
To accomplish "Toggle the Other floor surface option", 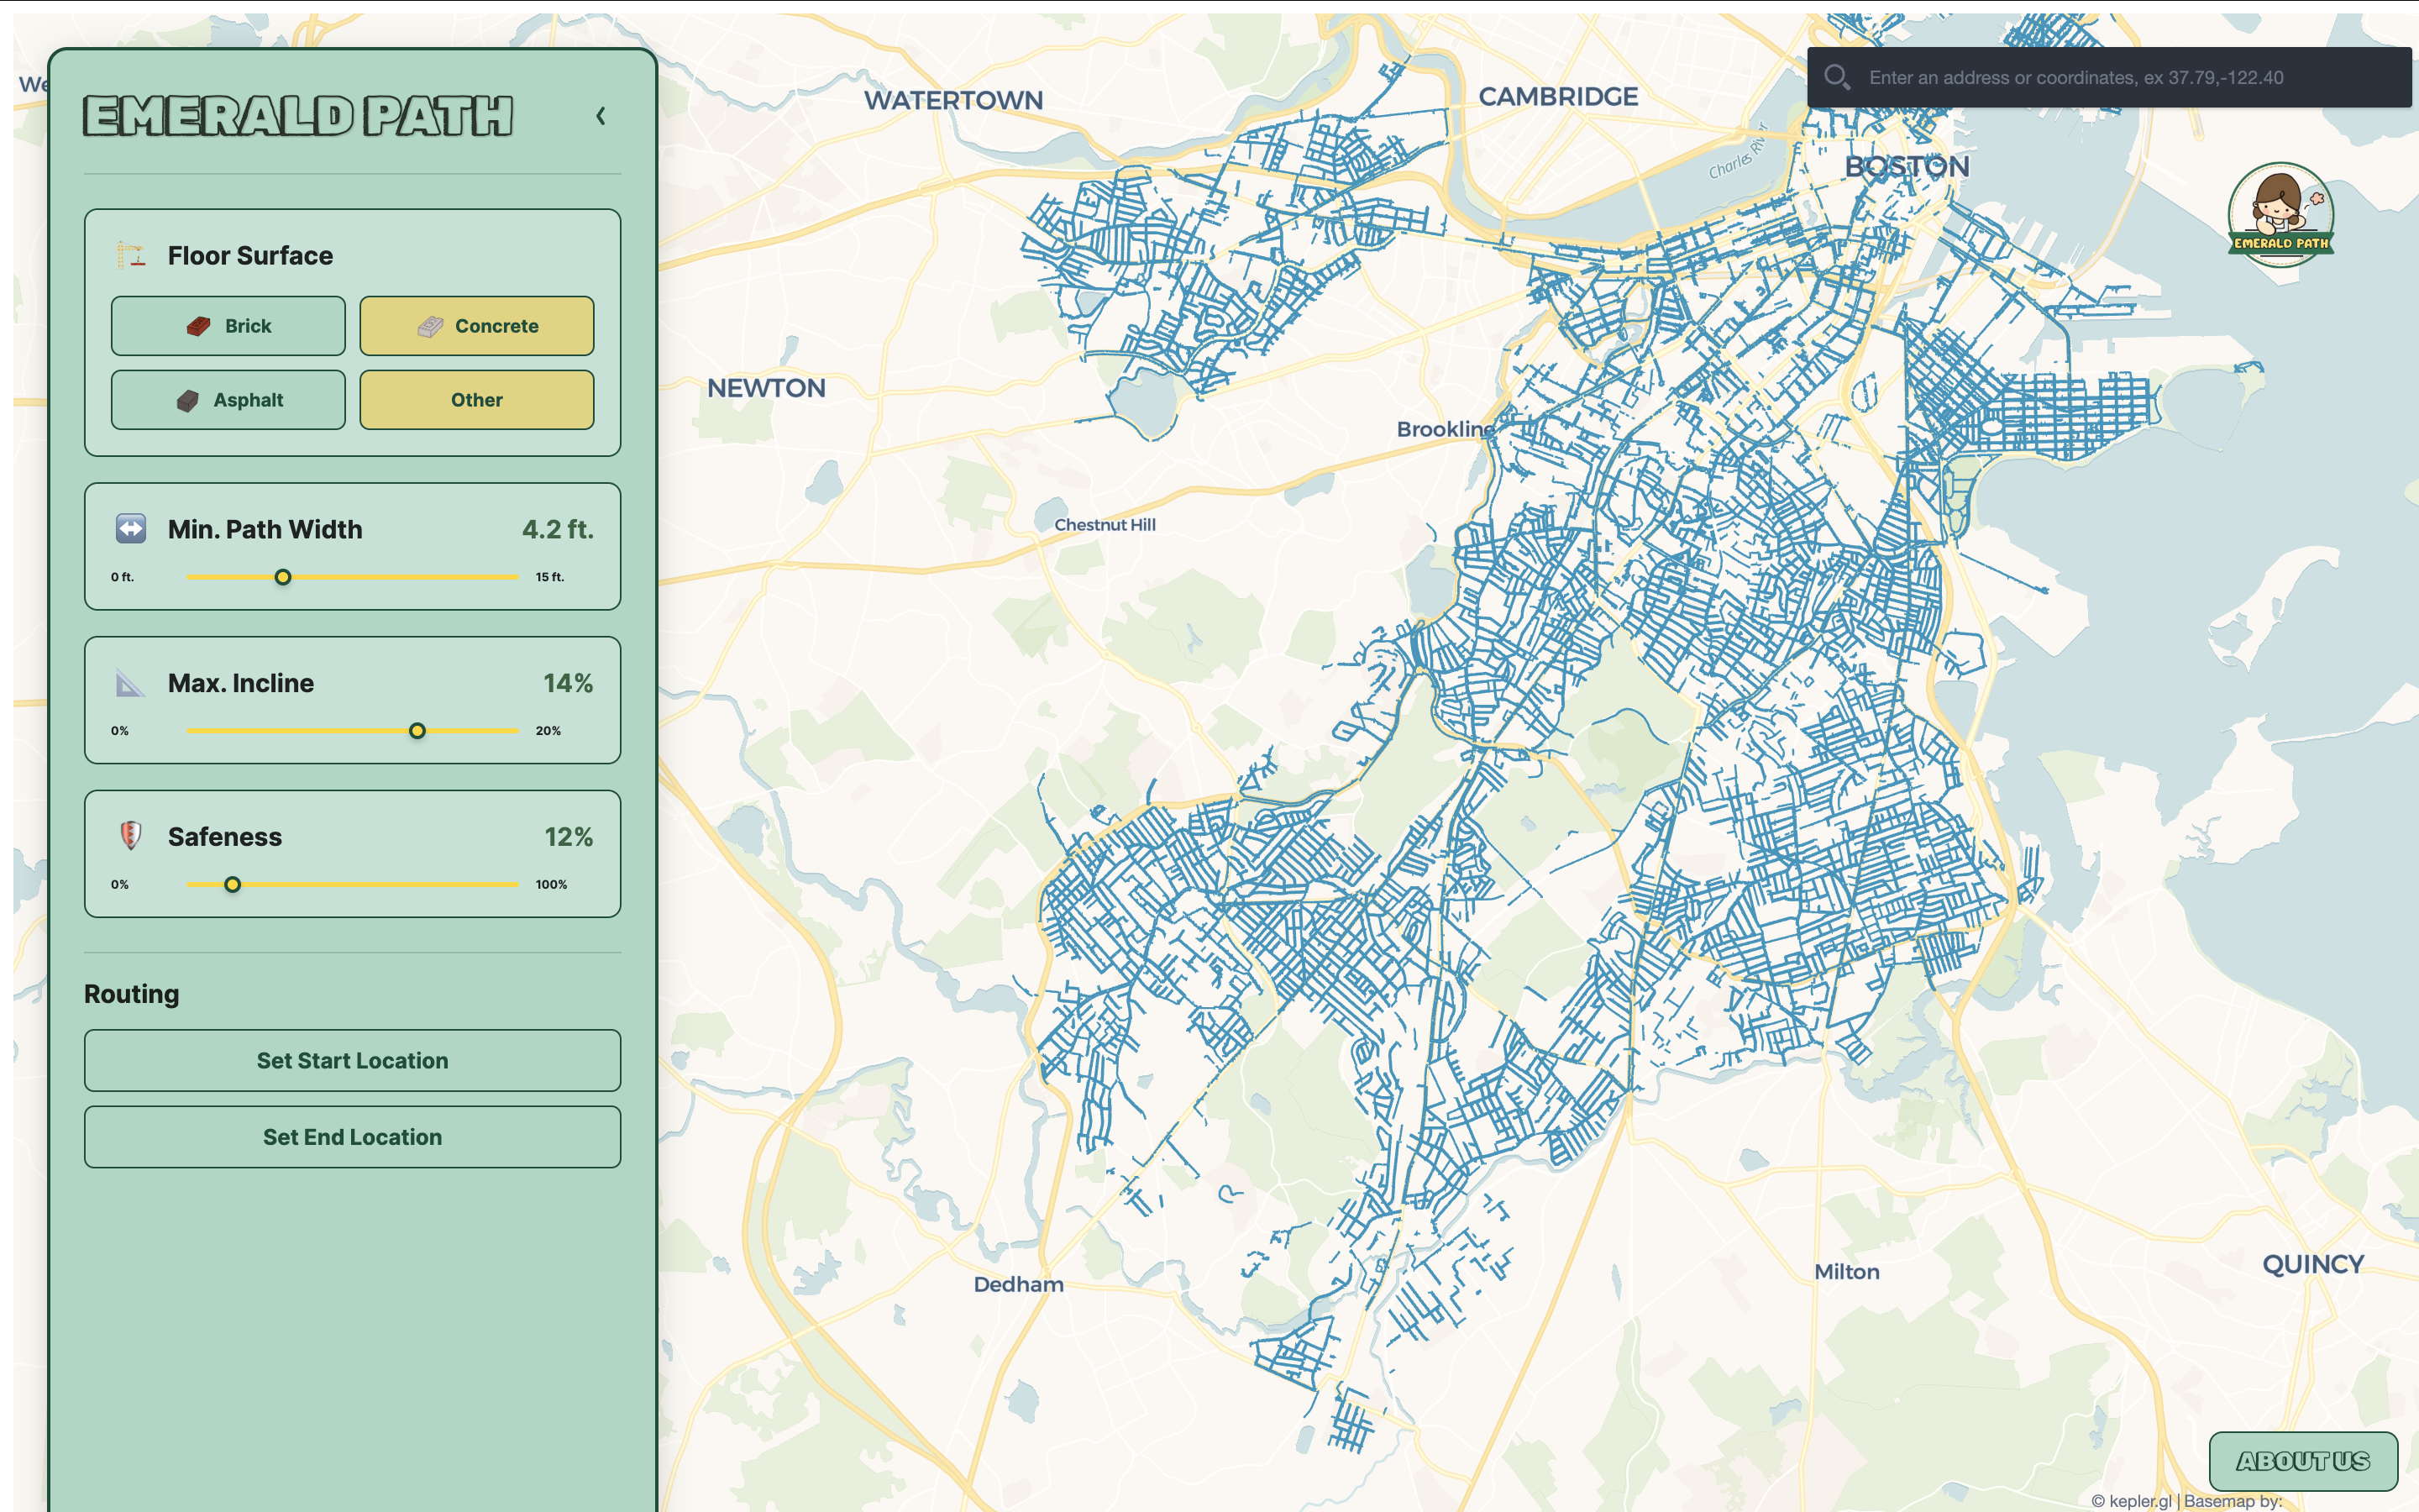I will pos(477,400).
